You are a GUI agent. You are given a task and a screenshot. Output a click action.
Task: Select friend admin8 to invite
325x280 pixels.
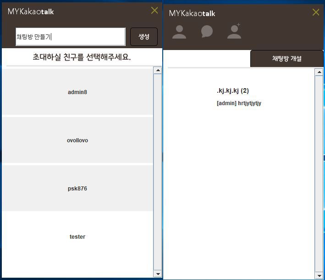[77, 92]
